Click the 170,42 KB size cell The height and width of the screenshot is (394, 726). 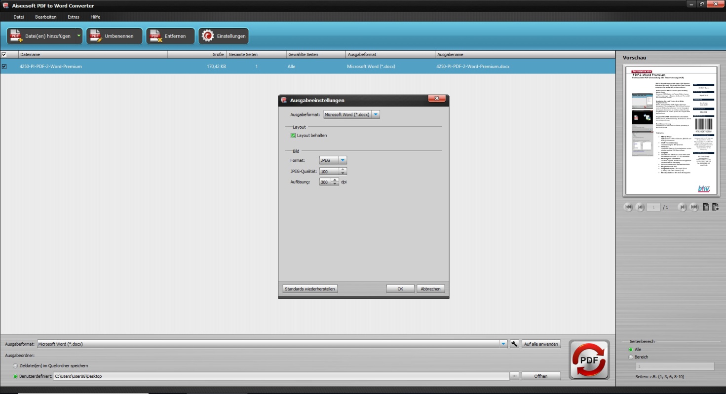tap(217, 66)
